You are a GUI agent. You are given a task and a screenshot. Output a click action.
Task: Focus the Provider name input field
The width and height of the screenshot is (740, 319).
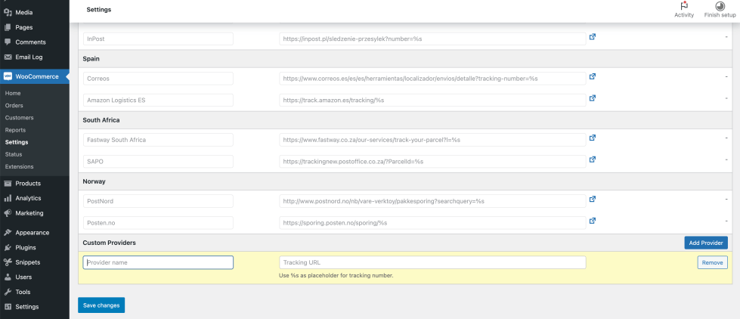(x=158, y=262)
